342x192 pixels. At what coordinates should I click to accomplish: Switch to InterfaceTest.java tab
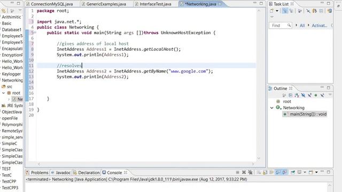[x=153, y=4]
